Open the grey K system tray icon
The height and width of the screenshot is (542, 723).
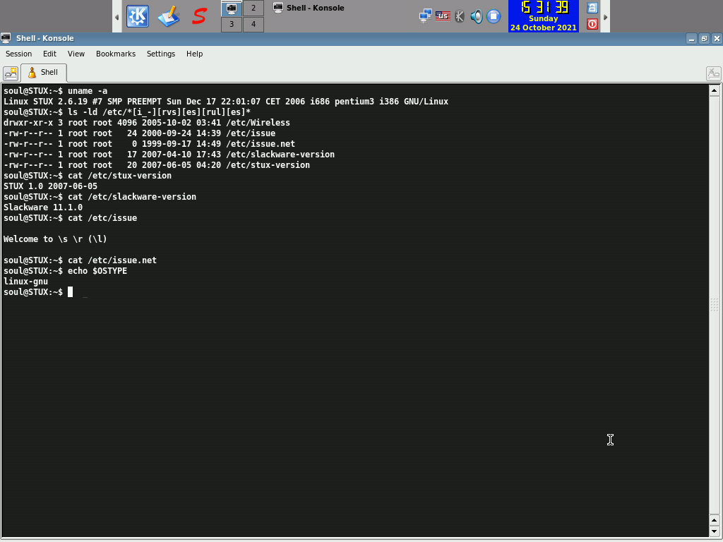pos(460,17)
